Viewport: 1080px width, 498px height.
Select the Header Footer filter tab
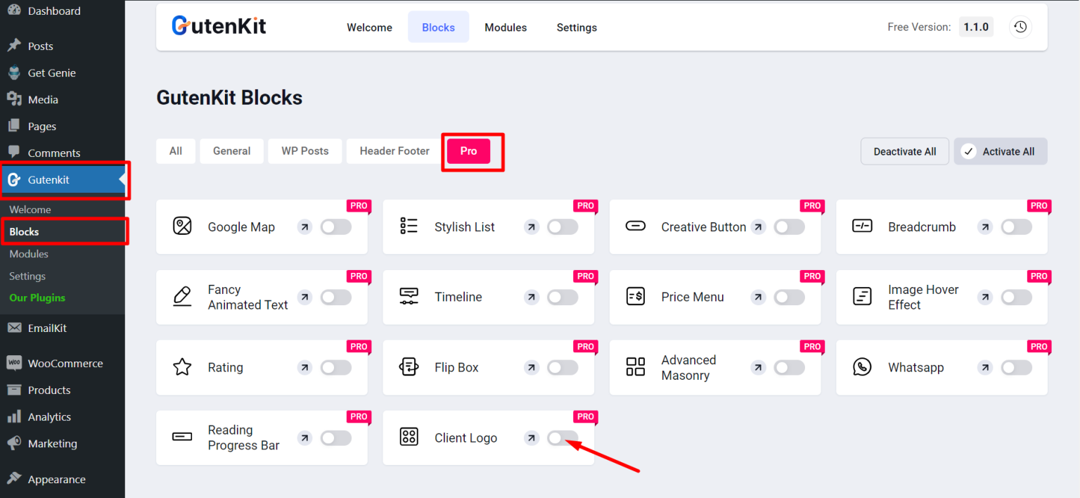(394, 151)
